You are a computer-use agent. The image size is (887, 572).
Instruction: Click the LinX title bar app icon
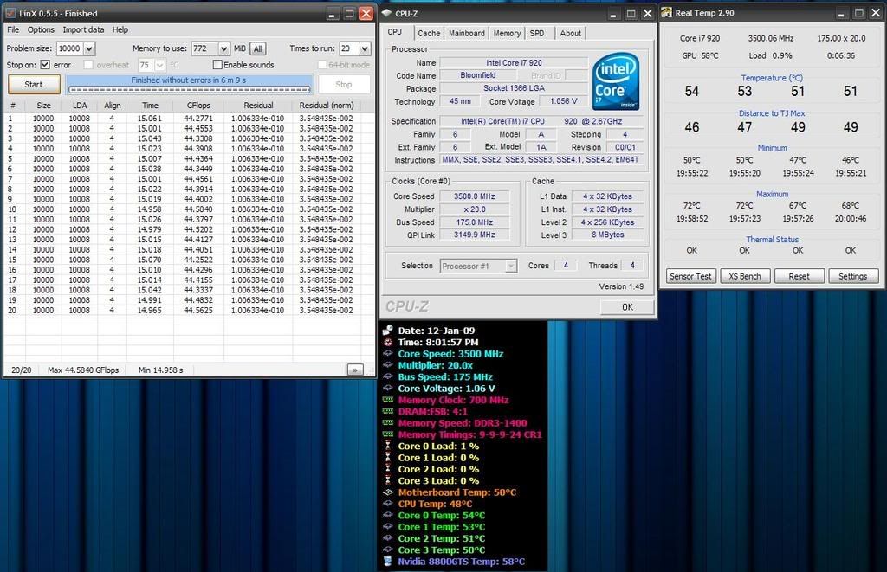coord(10,13)
